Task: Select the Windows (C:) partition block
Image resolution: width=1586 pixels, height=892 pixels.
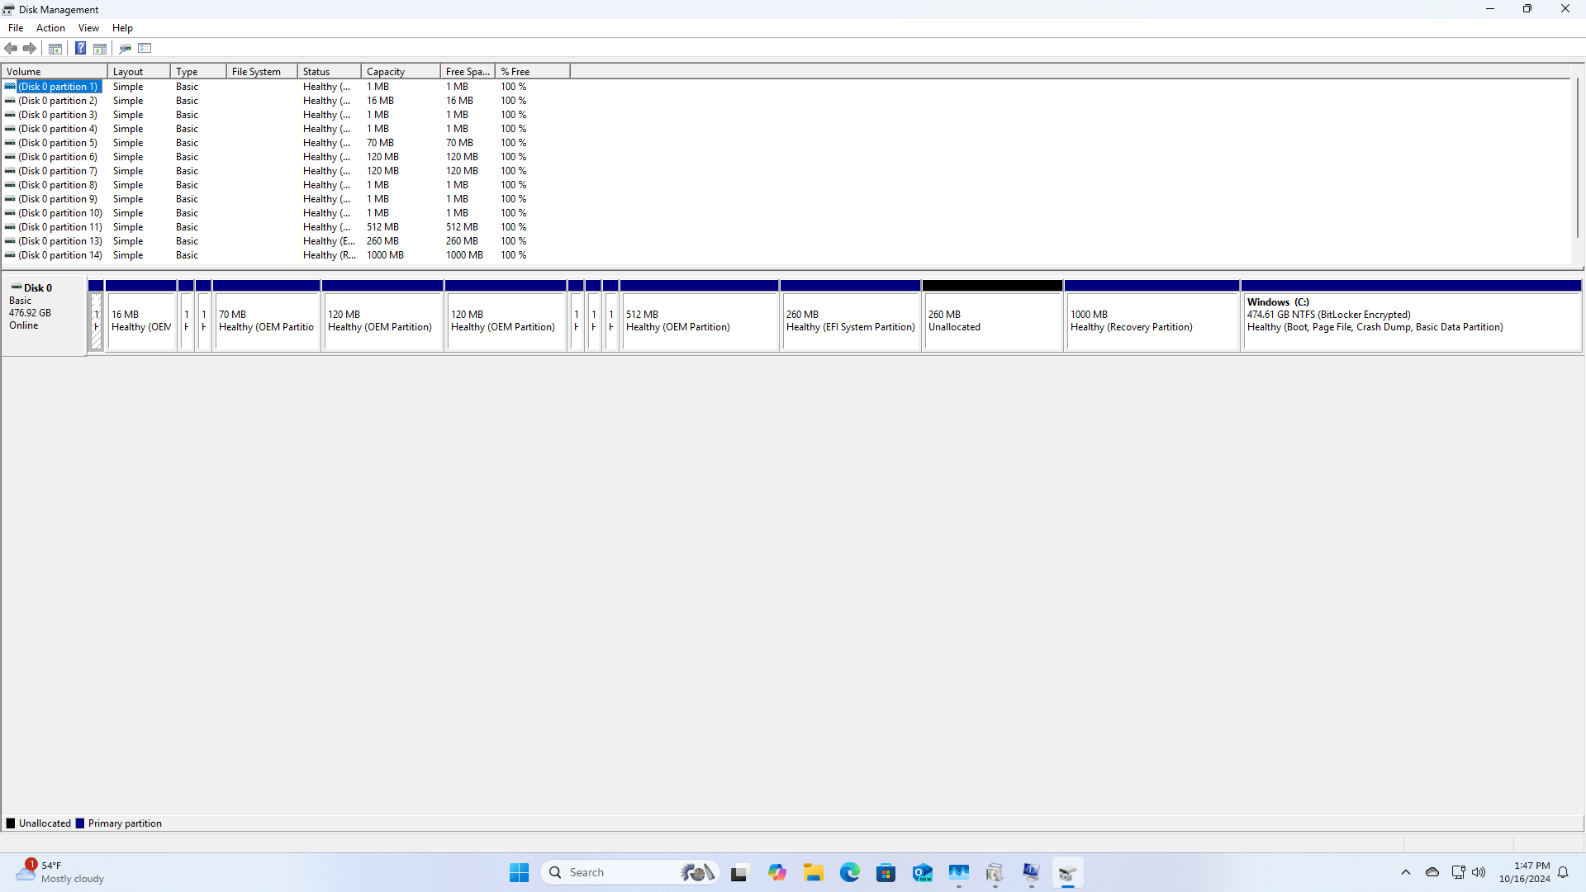Action: pos(1410,322)
